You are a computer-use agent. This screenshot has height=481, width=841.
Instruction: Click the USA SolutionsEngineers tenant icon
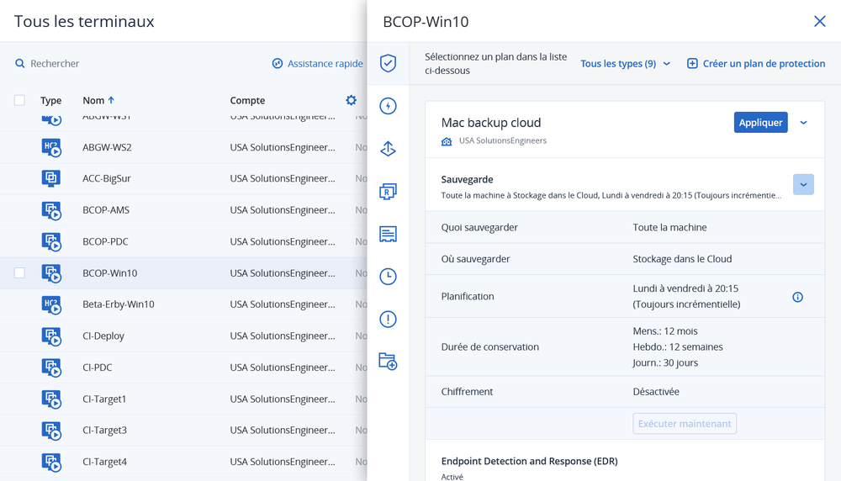[447, 141]
